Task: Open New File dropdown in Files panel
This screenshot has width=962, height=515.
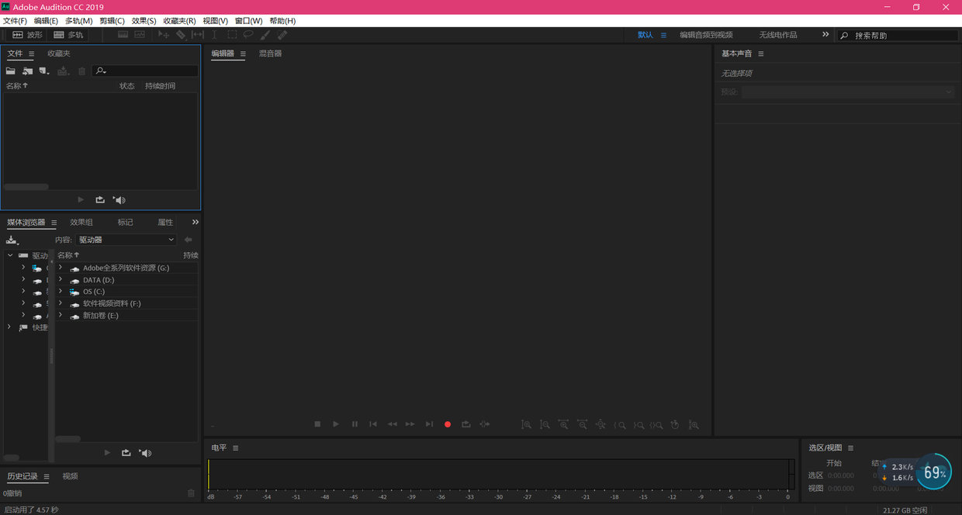Action: [x=43, y=71]
